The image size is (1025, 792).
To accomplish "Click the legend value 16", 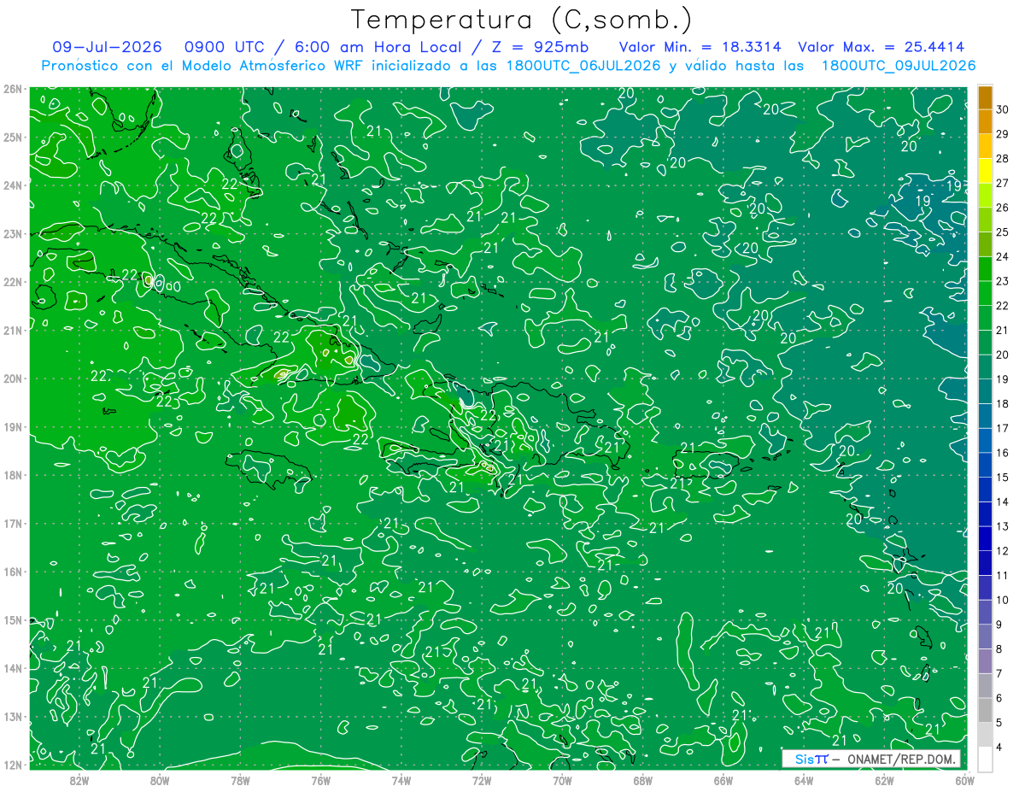I will (1003, 453).
